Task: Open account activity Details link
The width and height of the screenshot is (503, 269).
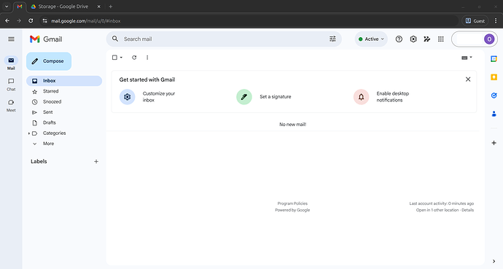Action: (x=468, y=211)
